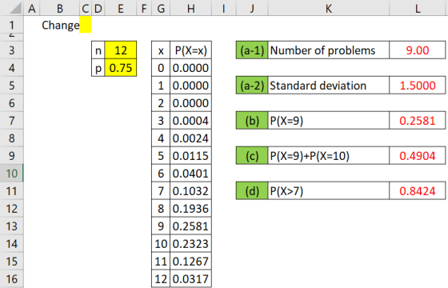This screenshot has width=448, height=288.
Task: Select probability cell 0.0024
Action: pos(191,138)
